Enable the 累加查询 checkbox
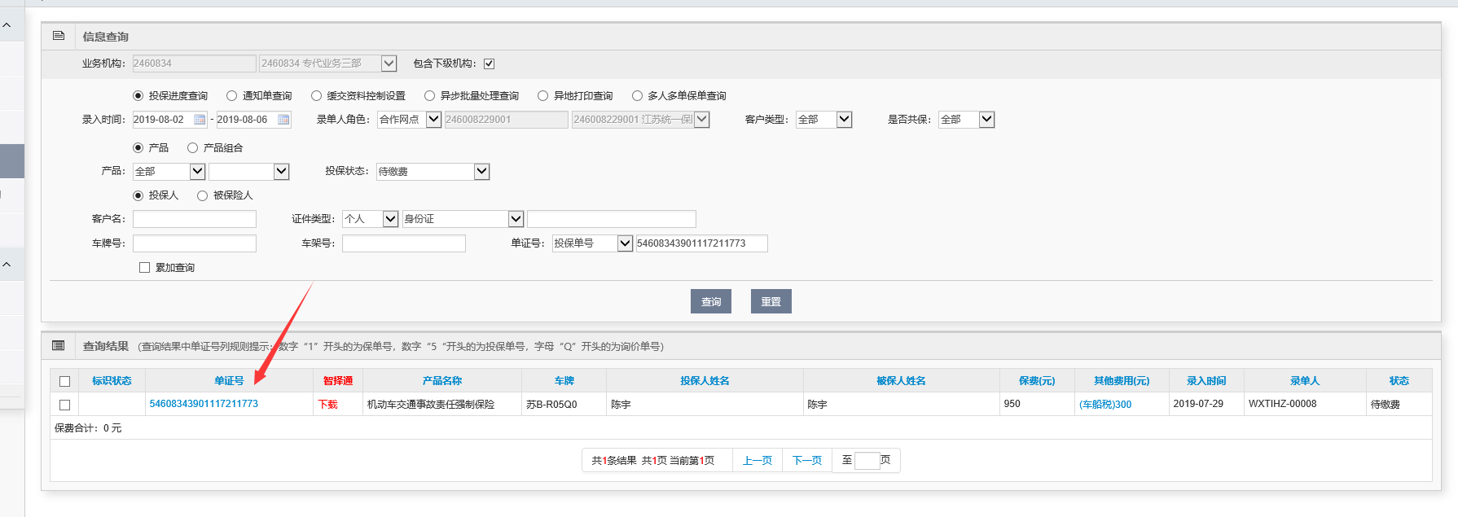The width and height of the screenshot is (1458, 517). pyautogui.click(x=145, y=268)
